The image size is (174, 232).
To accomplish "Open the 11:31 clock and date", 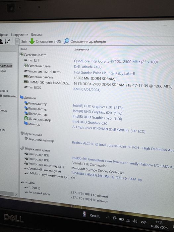I will pyautogui.click(x=159, y=225).
